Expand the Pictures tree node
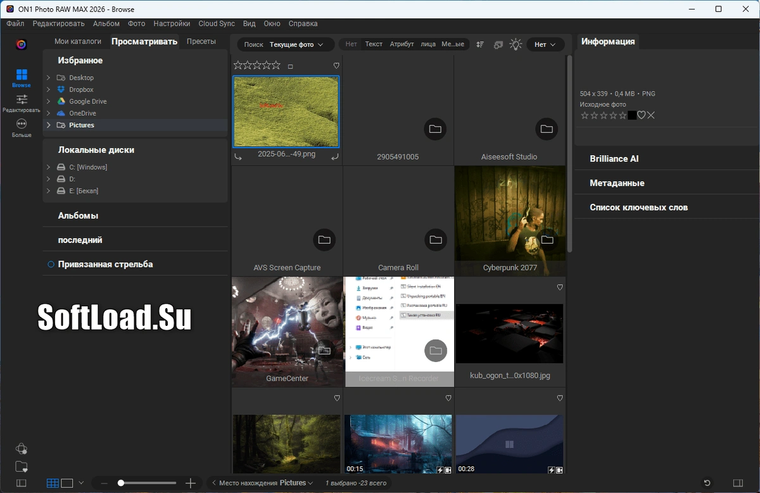This screenshot has width=760, height=493. [49, 125]
